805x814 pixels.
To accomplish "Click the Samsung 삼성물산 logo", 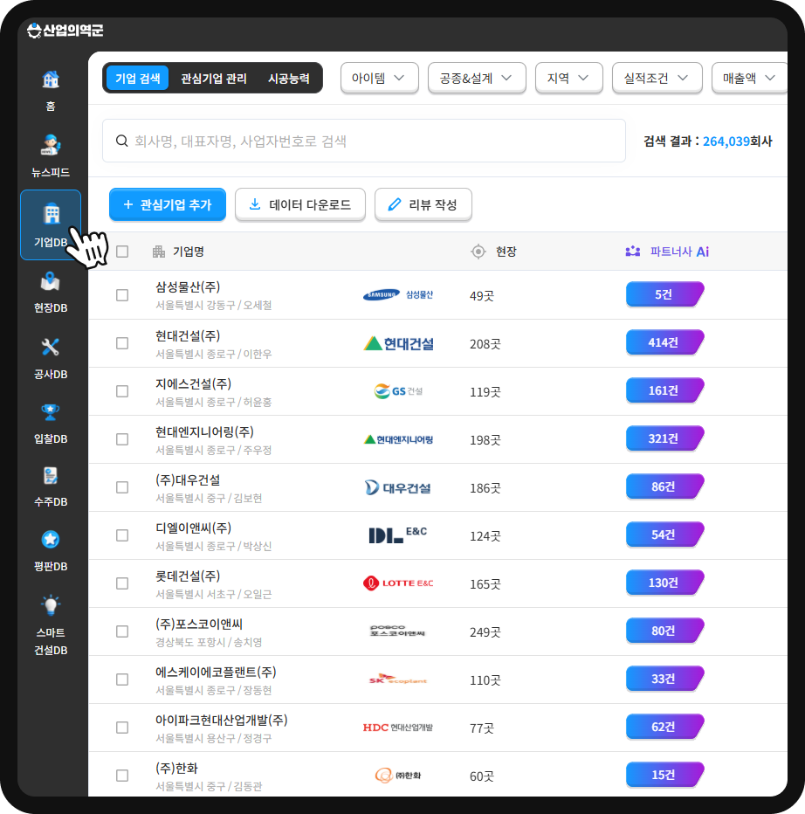I will click(x=398, y=295).
